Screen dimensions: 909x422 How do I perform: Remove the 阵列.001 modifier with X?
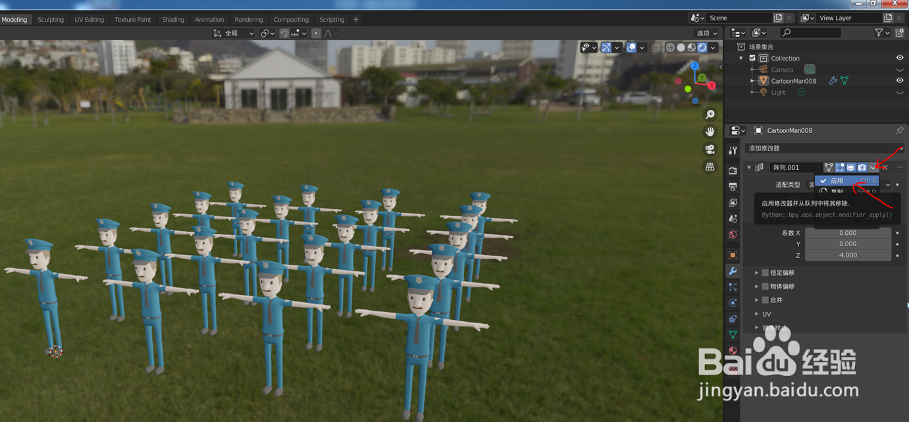[x=885, y=168]
